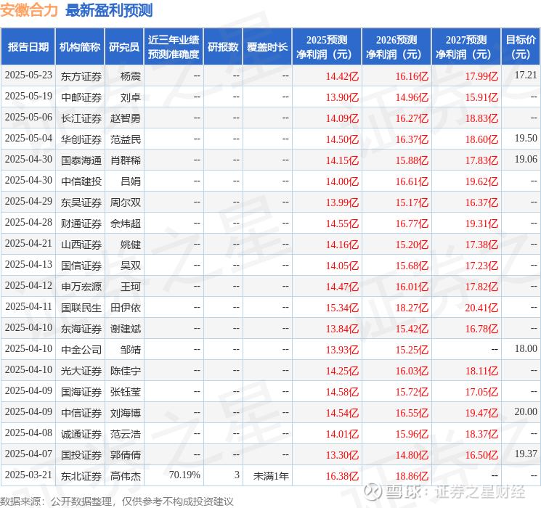Click the 70.19% accuracy value

tap(184, 475)
